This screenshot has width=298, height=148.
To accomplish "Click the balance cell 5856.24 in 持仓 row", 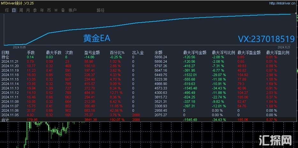I will (161, 57).
